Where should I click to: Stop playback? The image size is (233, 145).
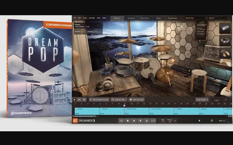point(127,121)
